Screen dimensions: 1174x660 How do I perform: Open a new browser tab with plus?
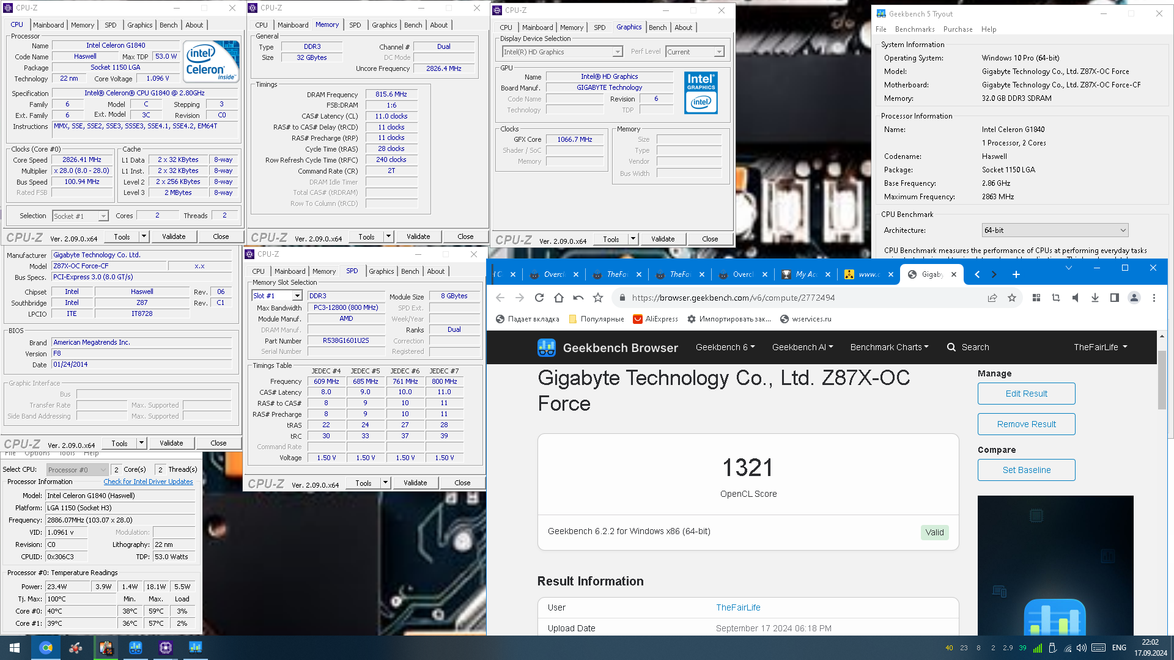[1016, 274]
